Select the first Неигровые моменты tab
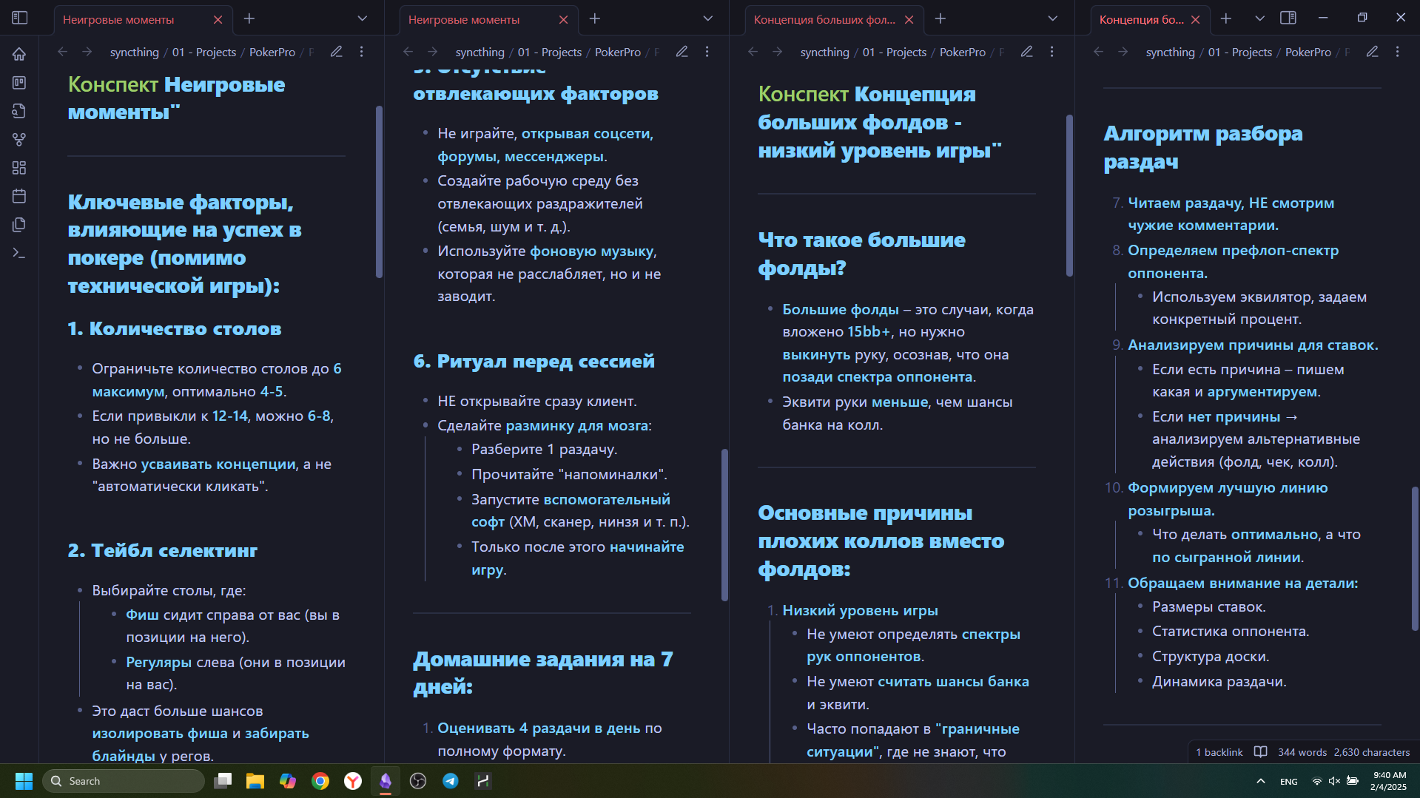1420x798 pixels. 143,20
